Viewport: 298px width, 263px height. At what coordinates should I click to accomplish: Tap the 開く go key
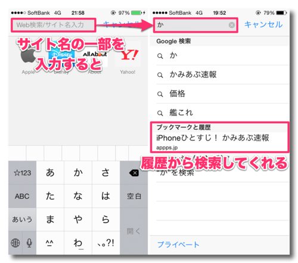tap(134, 231)
